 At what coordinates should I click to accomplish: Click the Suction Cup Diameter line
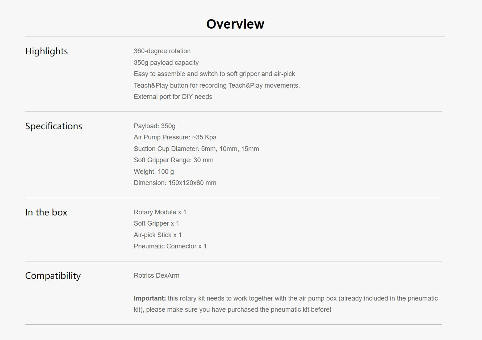point(196,149)
